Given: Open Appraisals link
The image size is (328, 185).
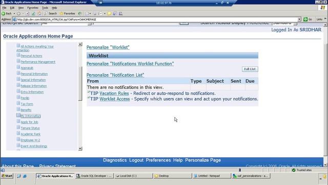Looking at the screenshot, I should pyautogui.click(x=27, y=68).
